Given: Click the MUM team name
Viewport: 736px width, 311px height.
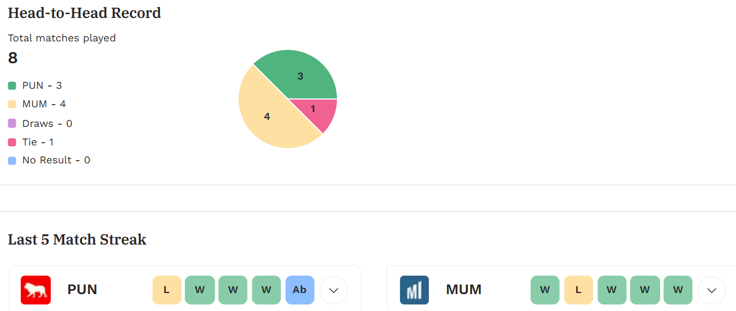Looking at the screenshot, I should click(x=464, y=290).
